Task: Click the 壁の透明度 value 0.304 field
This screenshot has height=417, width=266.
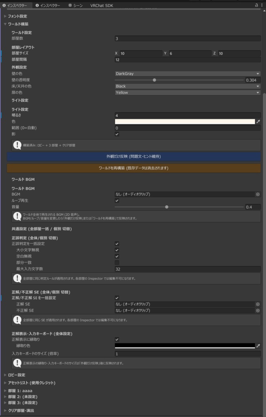Action: pos(253,80)
